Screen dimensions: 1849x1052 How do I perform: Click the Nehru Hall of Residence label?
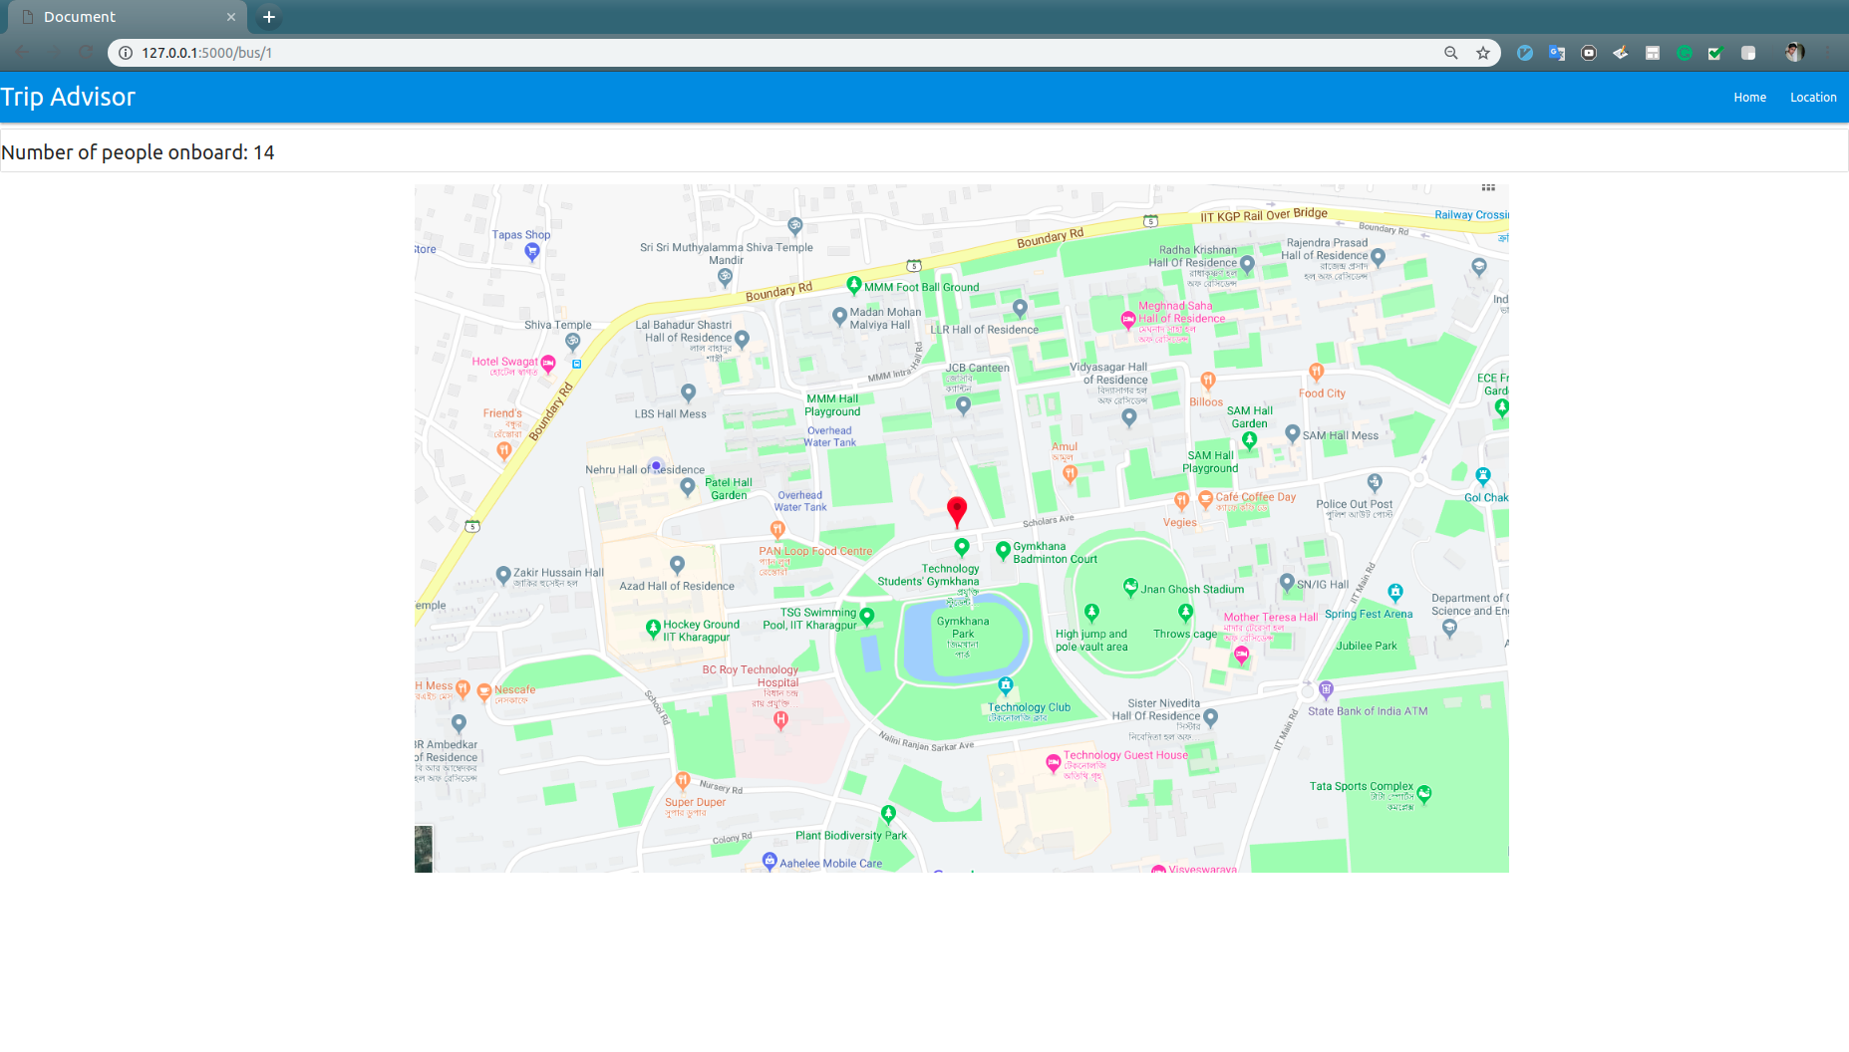pos(645,469)
